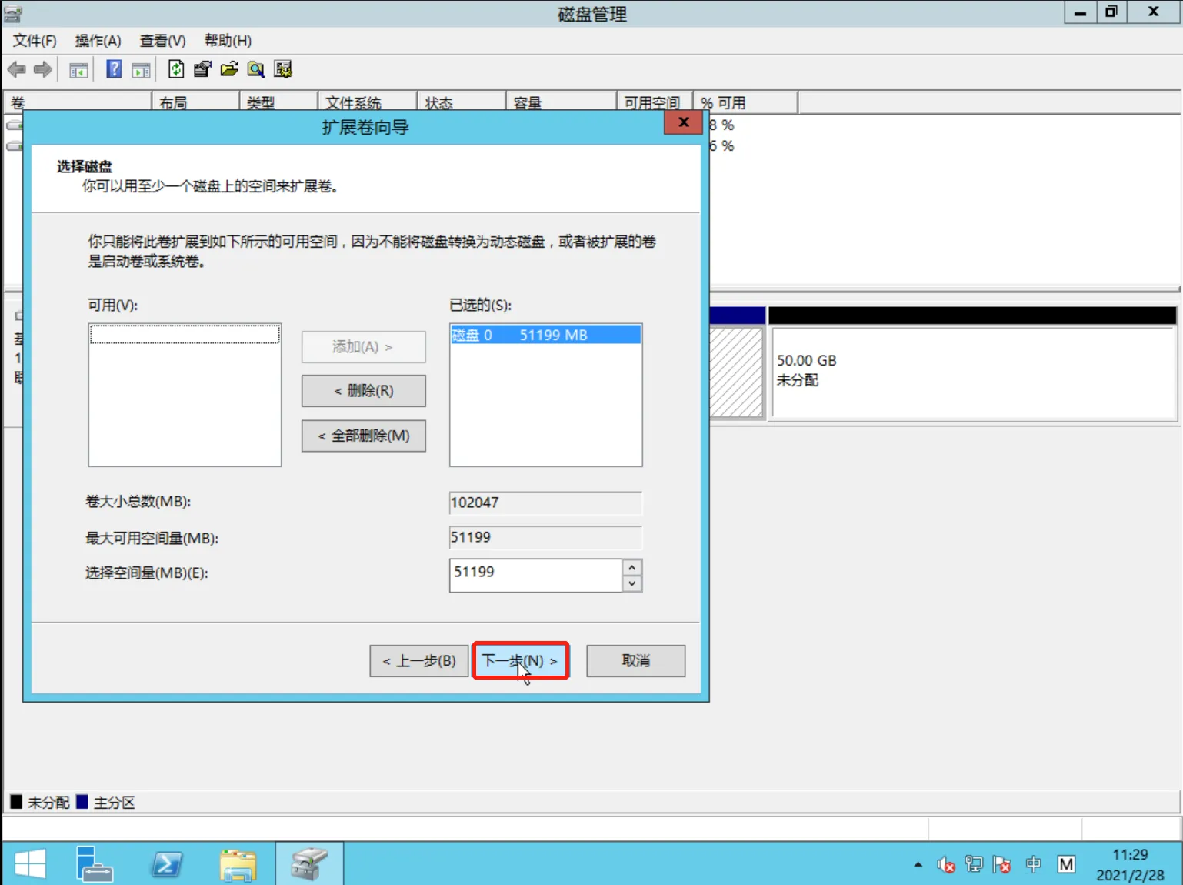The image size is (1183, 885).
Task: Open the 帮助(H) menu
Action: (x=228, y=40)
